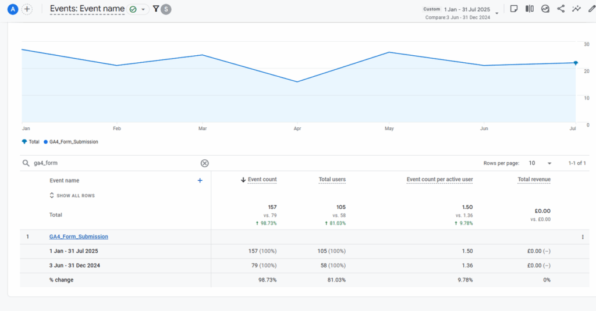
Task: Sort by Event count per active user
Action: (439, 180)
